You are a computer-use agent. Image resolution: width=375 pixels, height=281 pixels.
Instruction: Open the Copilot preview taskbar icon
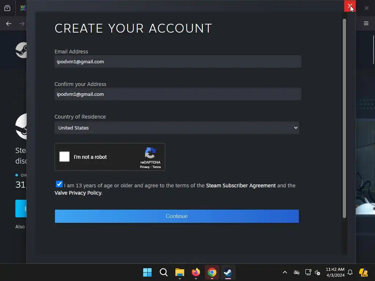point(364,272)
